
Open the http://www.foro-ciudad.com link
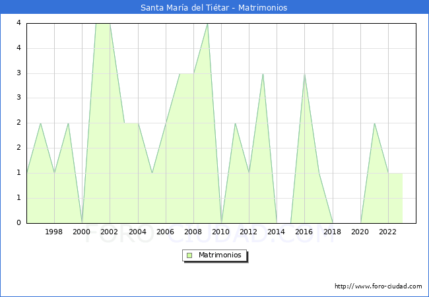[x=378, y=286]
